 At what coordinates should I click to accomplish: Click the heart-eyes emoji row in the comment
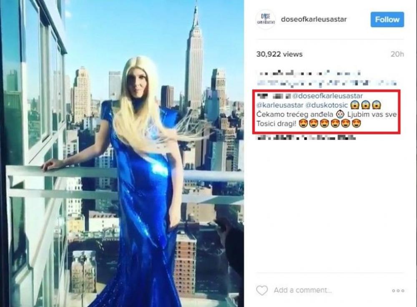(x=330, y=123)
